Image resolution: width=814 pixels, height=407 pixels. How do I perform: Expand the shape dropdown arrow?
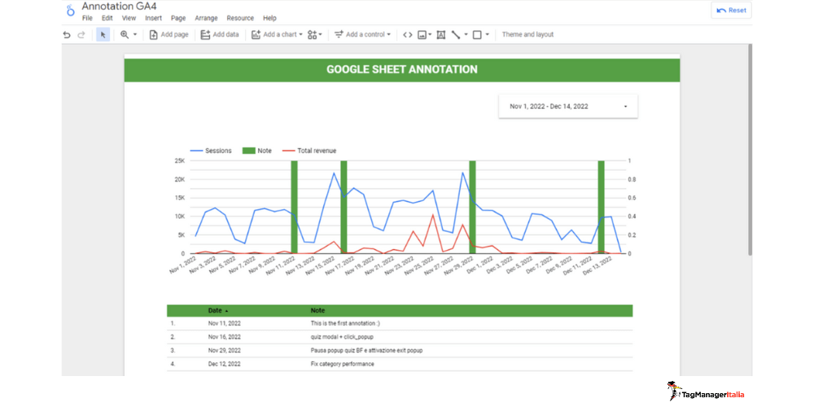pyautogui.click(x=487, y=35)
